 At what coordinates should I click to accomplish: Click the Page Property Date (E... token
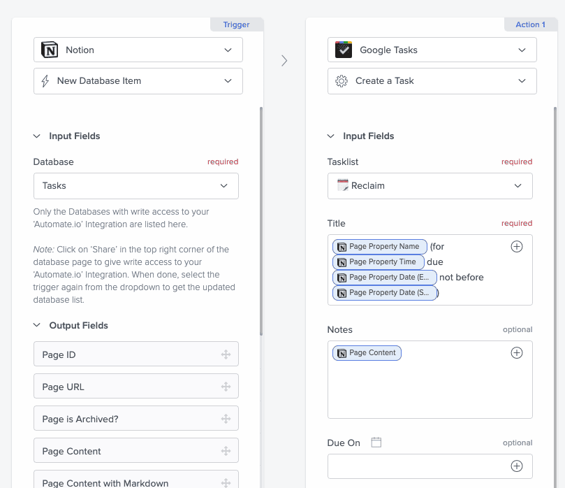385,278
